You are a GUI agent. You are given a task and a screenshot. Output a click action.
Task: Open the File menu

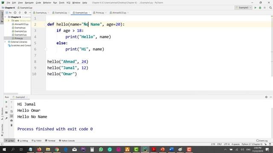[8, 3]
